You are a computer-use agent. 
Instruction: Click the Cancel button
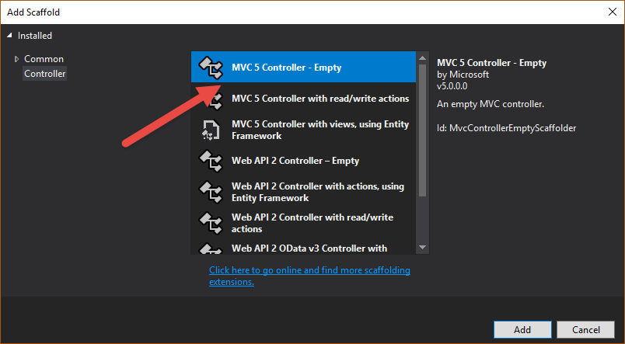[586, 330]
